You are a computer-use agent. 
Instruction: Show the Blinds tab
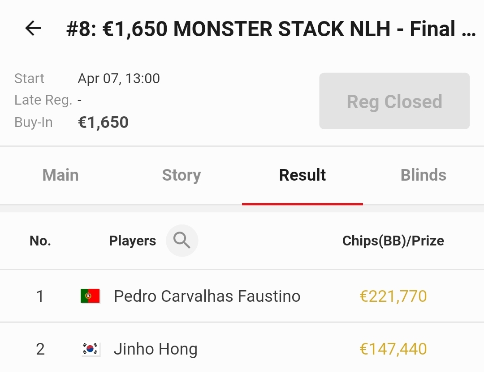(423, 175)
